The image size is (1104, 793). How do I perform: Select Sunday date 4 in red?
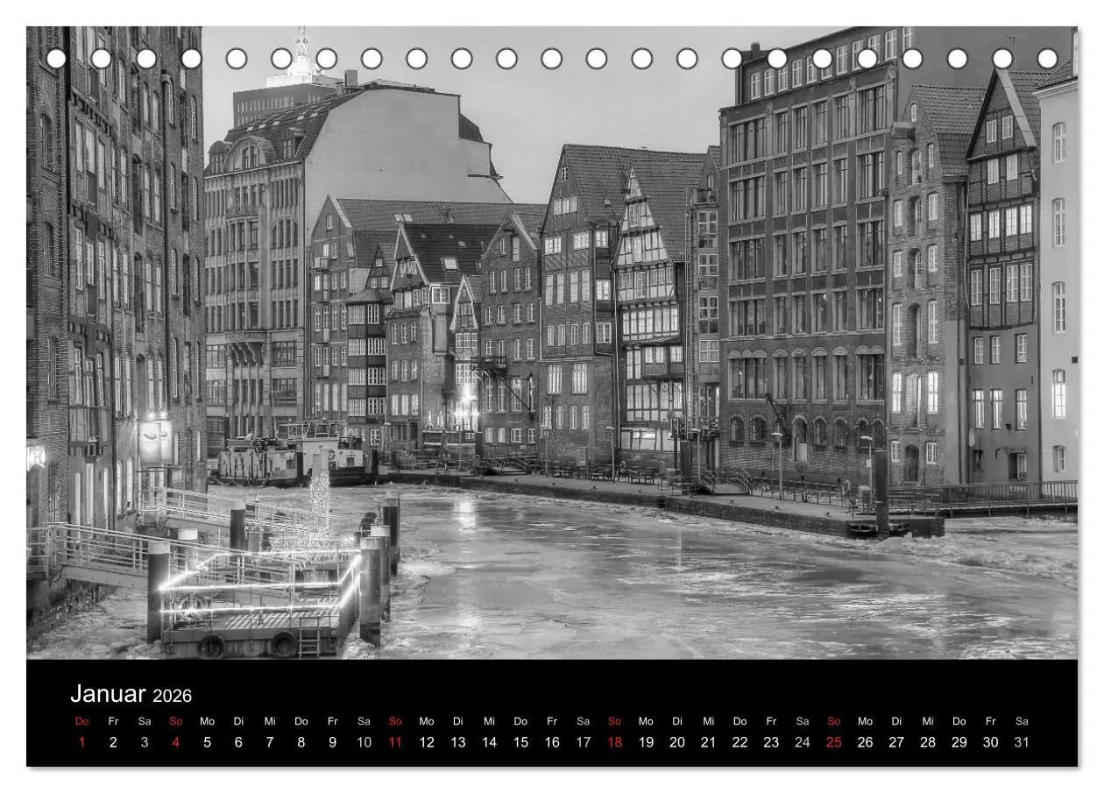click(176, 742)
